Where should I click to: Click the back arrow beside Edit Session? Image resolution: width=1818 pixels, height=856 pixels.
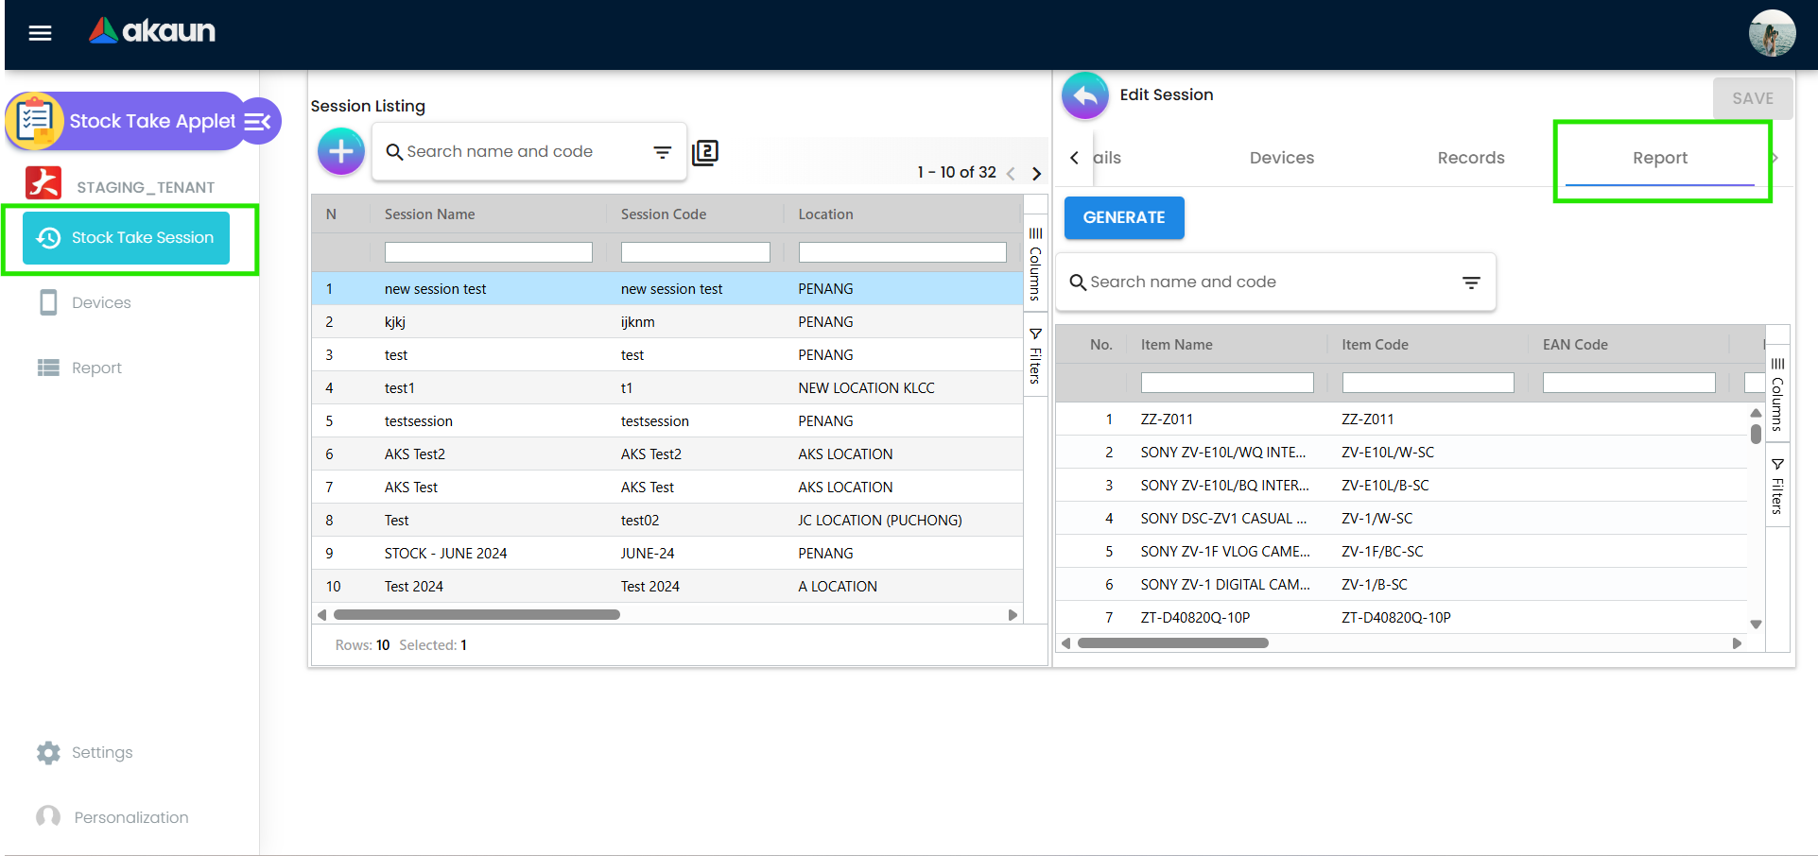[x=1085, y=95]
